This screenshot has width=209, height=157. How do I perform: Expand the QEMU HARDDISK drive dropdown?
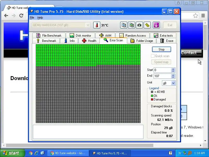click(88, 25)
